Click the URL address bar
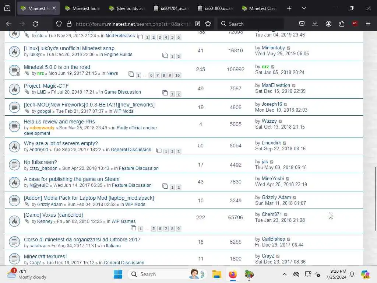 click(133, 24)
